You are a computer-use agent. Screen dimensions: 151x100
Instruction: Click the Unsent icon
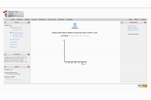pyautogui.click(x=11, y=44)
